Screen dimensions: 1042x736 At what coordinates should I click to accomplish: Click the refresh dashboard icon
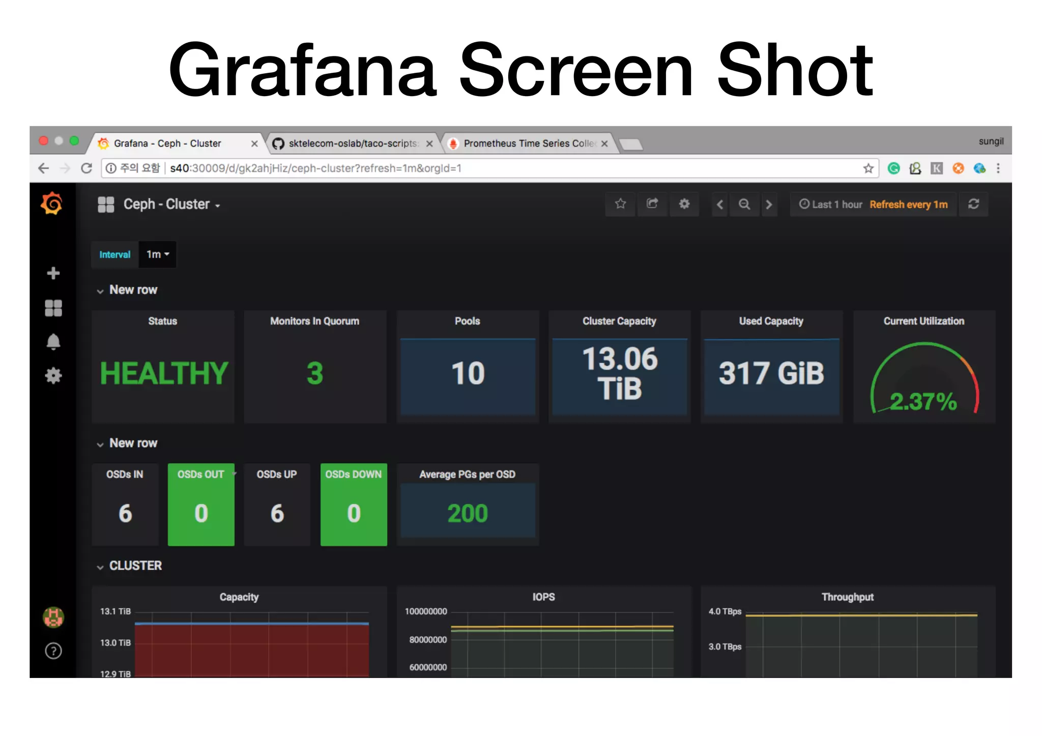coord(974,204)
